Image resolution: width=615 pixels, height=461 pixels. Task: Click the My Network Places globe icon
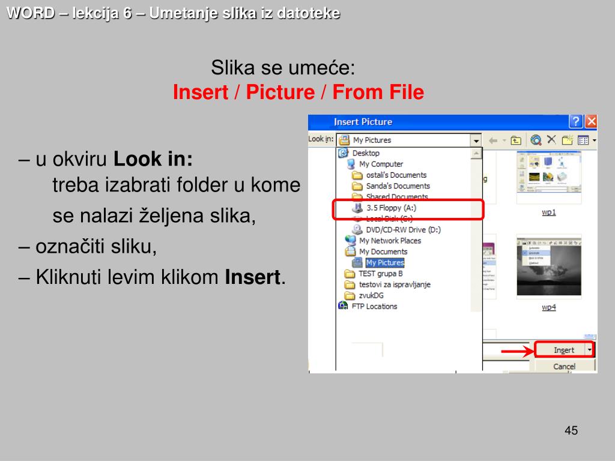[350, 240]
